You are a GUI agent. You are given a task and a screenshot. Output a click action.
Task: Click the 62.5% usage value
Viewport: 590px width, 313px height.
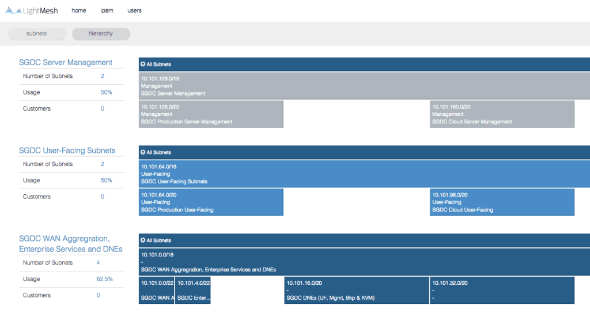tap(104, 279)
